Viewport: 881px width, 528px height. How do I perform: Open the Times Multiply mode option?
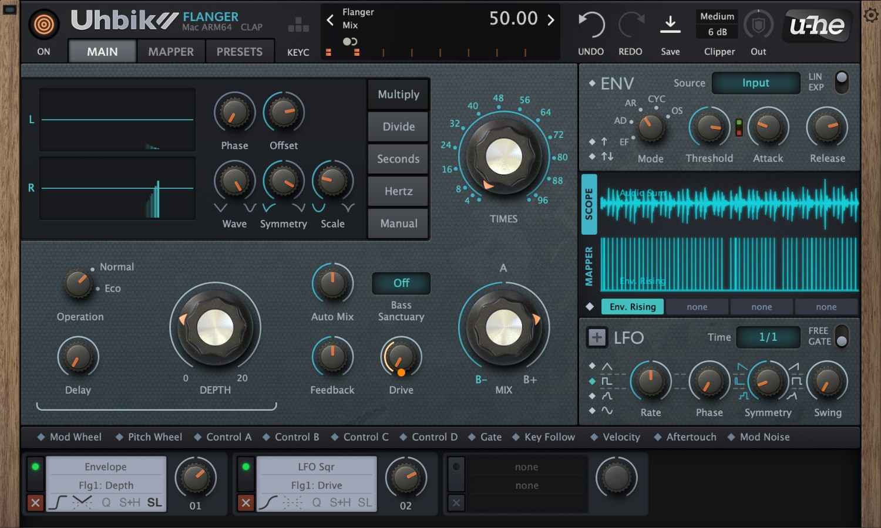pyautogui.click(x=398, y=94)
